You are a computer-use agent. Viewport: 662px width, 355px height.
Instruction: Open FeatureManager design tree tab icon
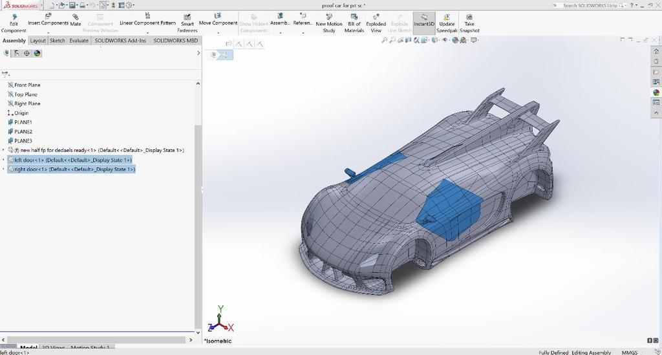pyautogui.click(x=6, y=53)
